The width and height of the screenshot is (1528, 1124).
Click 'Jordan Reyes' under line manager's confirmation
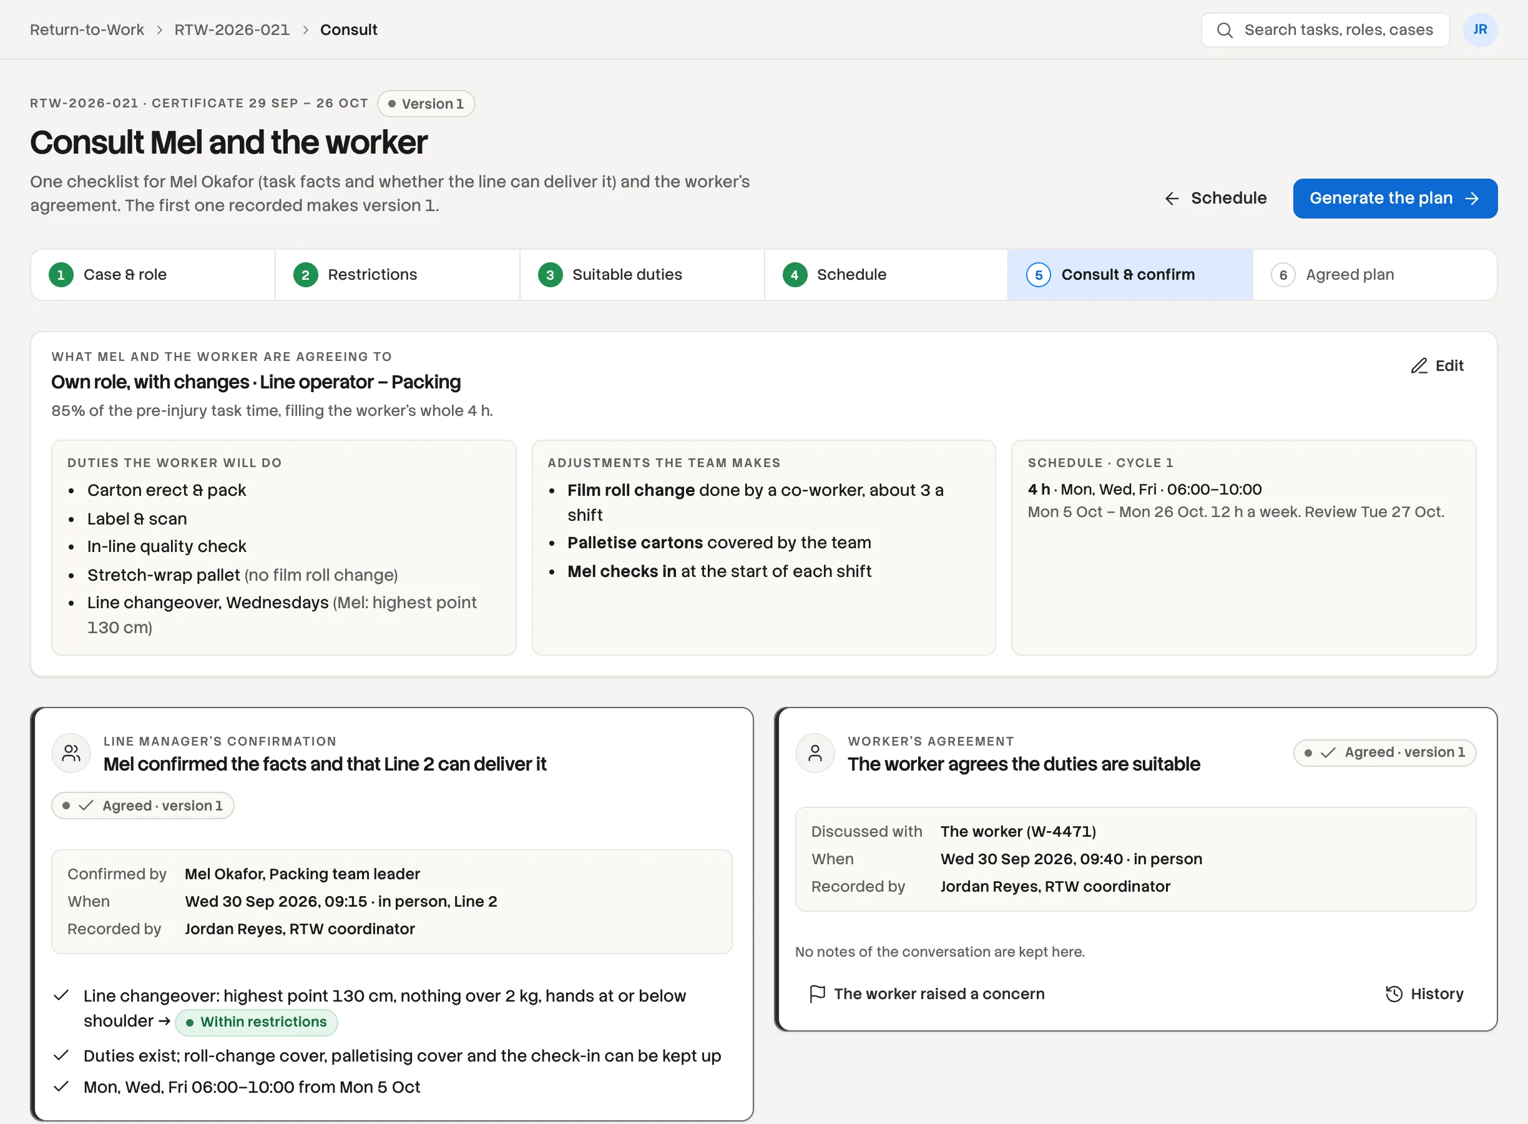(299, 929)
